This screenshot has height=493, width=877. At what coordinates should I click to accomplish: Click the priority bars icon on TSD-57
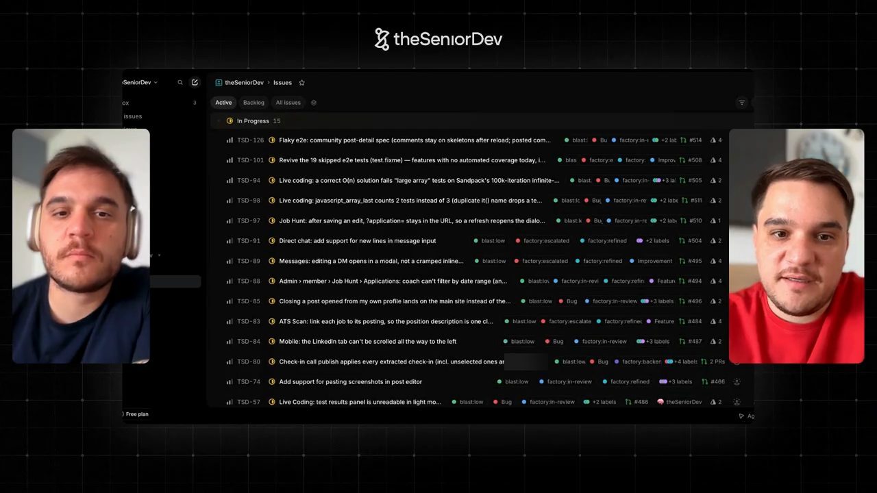pyautogui.click(x=230, y=402)
